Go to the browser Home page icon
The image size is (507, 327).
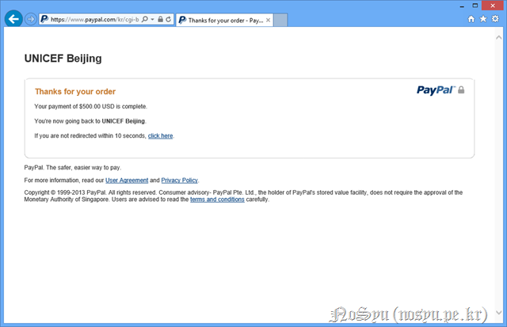471,18
